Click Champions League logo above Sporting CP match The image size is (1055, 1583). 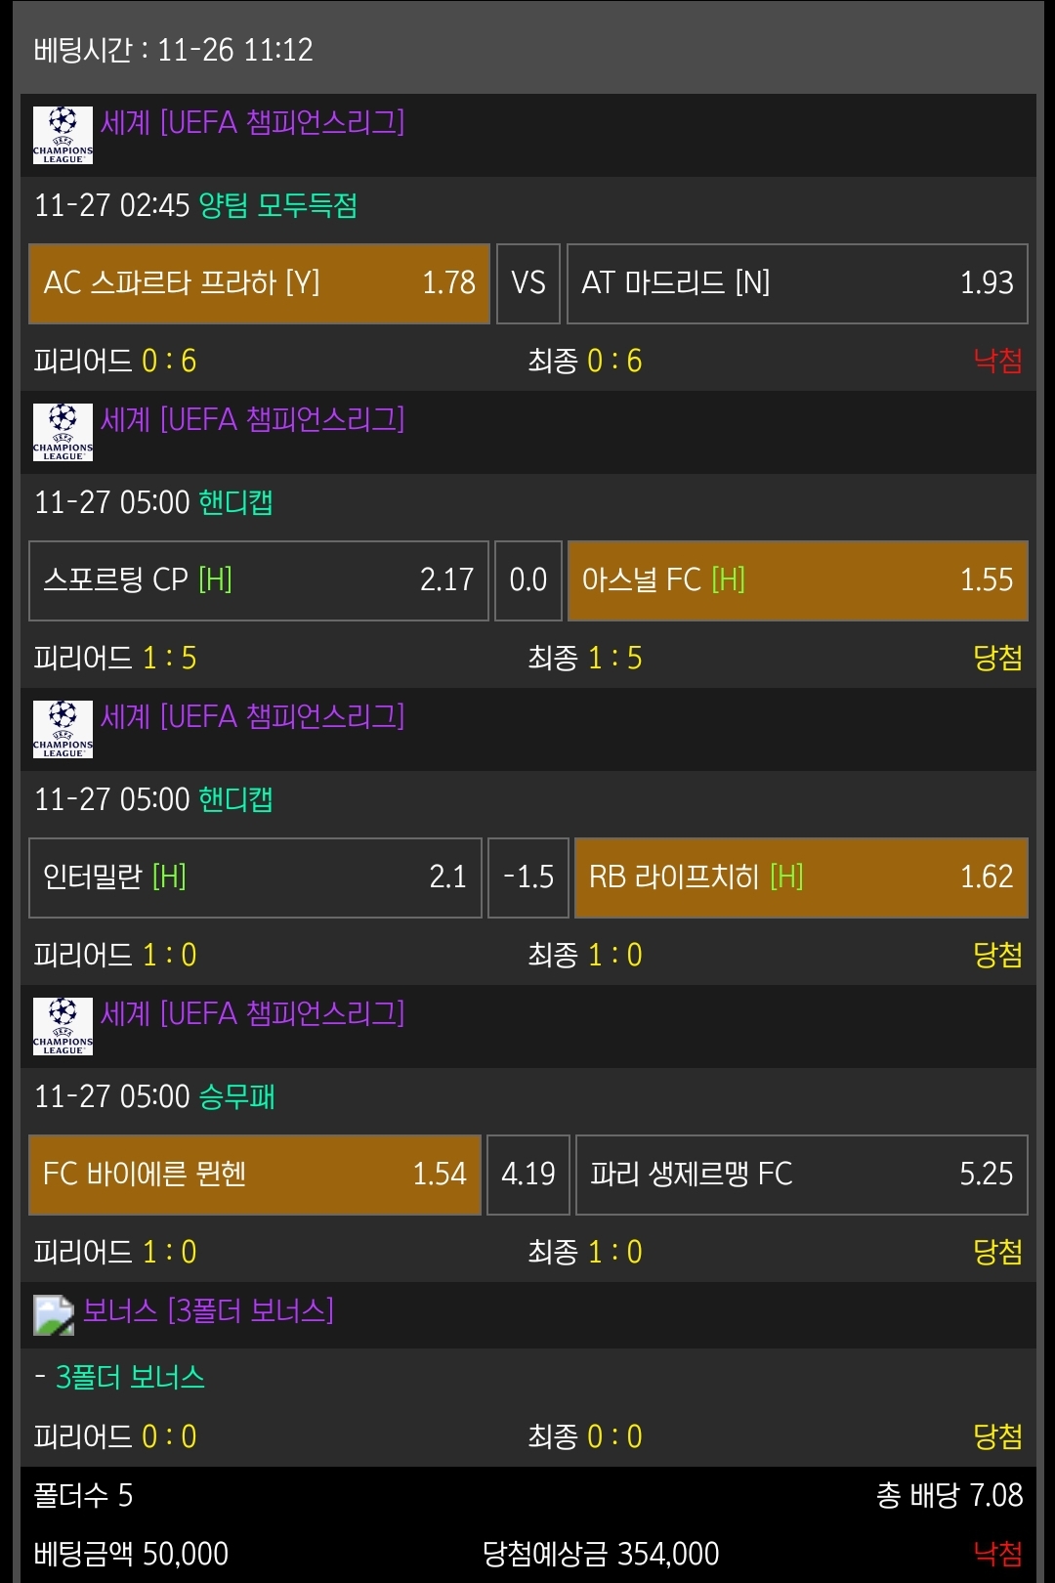click(63, 432)
